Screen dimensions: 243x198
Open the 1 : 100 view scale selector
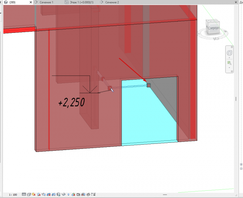tap(13, 195)
